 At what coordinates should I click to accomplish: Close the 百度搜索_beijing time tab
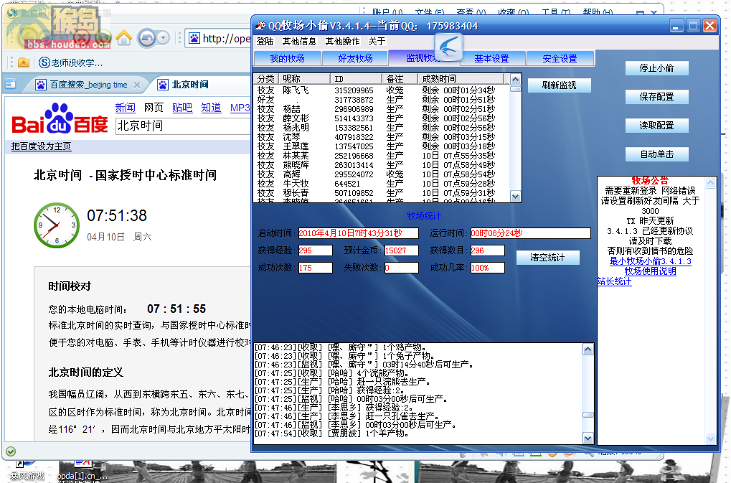[136, 85]
